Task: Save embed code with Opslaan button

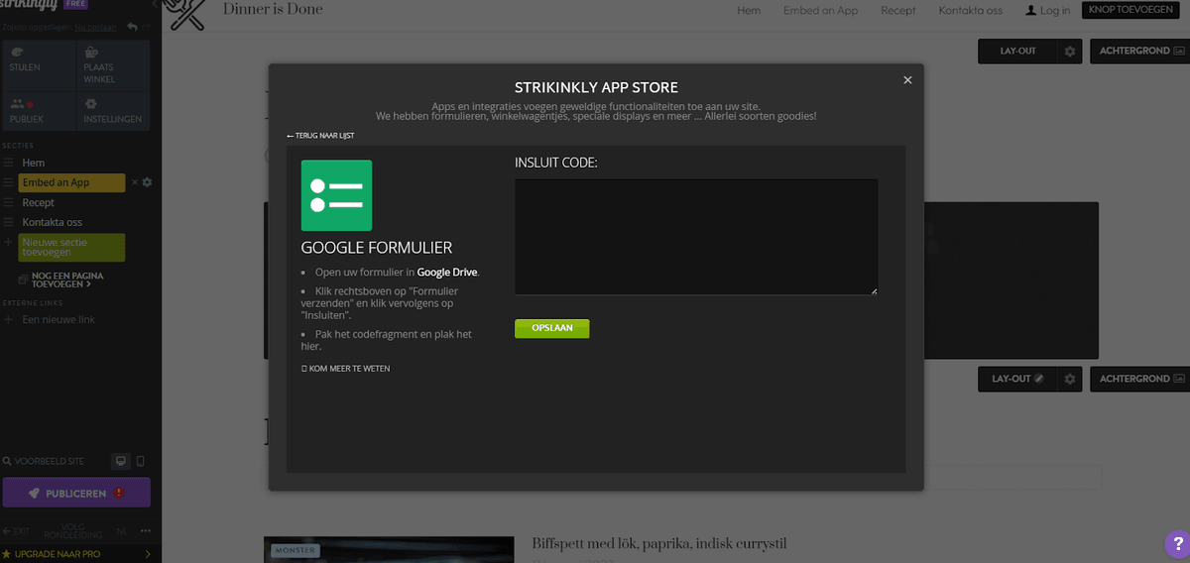Action: (x=551, y=328)
